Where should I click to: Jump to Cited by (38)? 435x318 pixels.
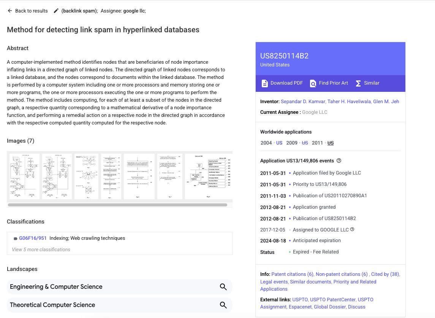pos(385,274)
